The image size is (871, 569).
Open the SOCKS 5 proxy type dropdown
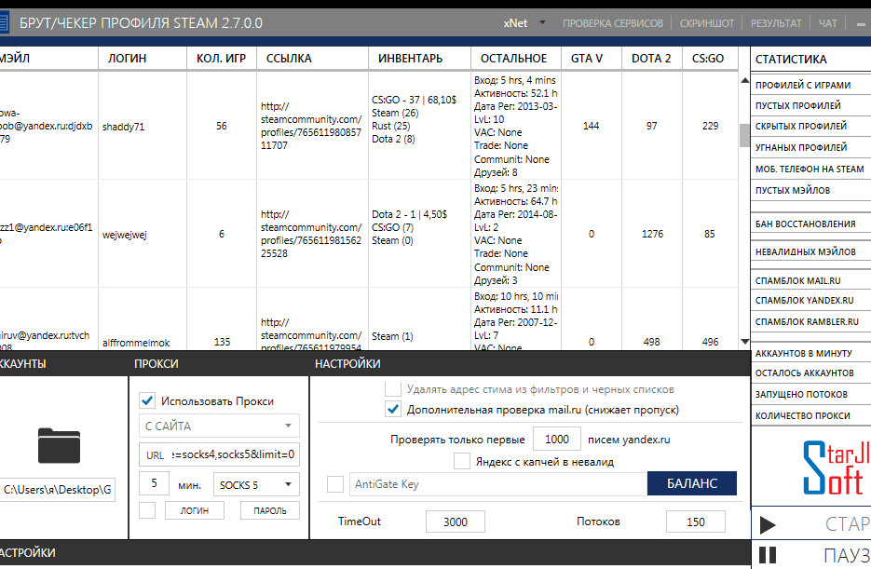(x=256, y=484)
